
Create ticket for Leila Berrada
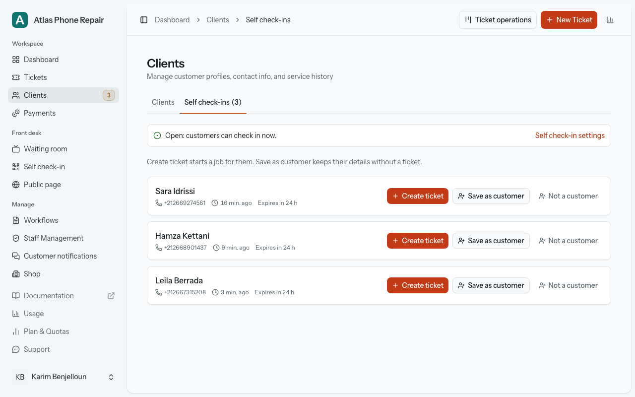click(x=418, y=285)
